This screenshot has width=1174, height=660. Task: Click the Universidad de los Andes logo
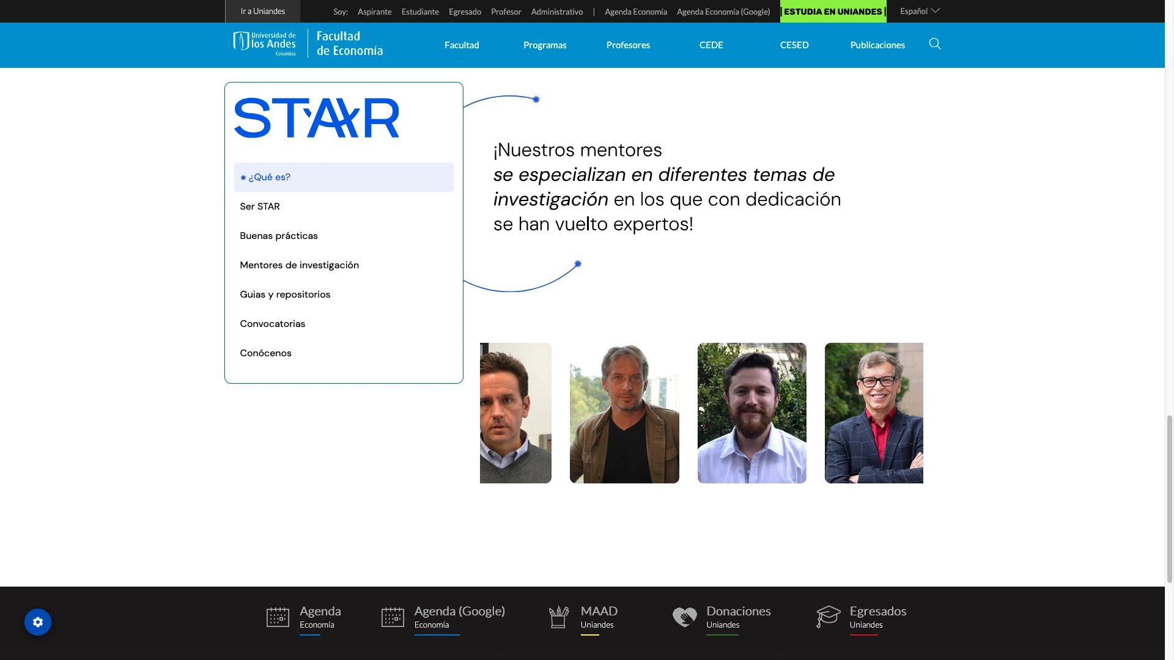265,44
